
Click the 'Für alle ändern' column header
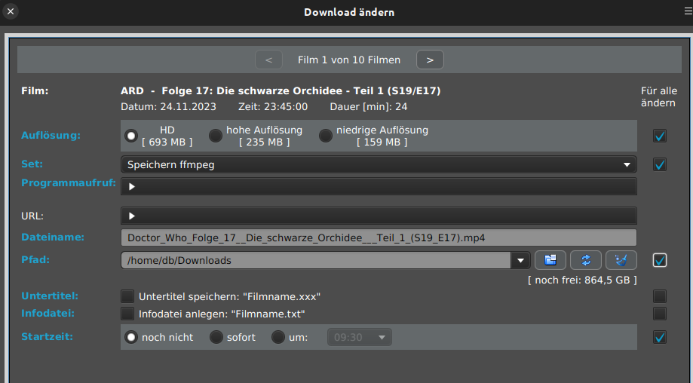tap(658, 97)
